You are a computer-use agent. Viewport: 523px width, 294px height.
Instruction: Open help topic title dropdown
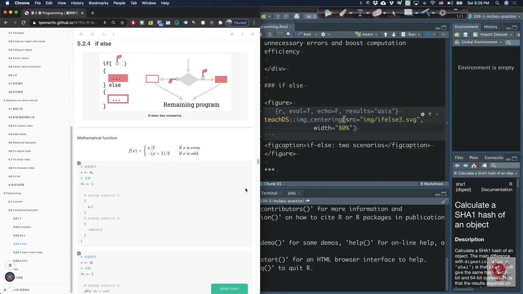(485, 173)
